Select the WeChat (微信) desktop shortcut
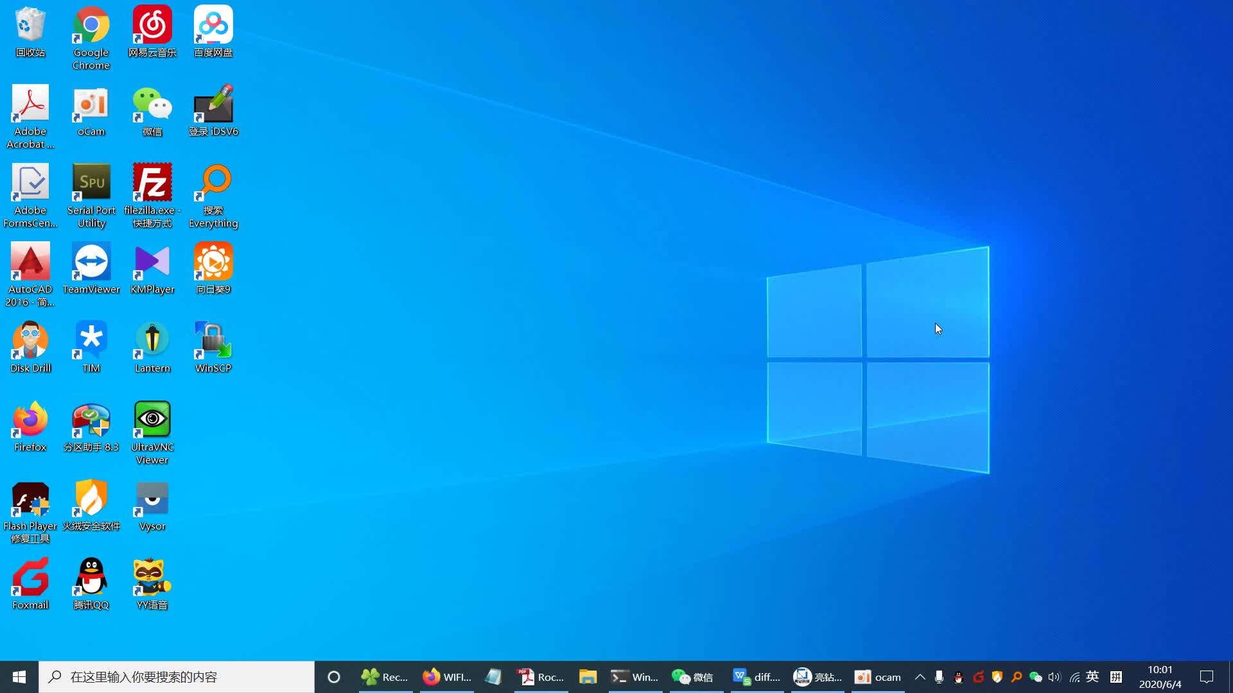This screenshot has width=1233, height=693. tap(152, 110)
